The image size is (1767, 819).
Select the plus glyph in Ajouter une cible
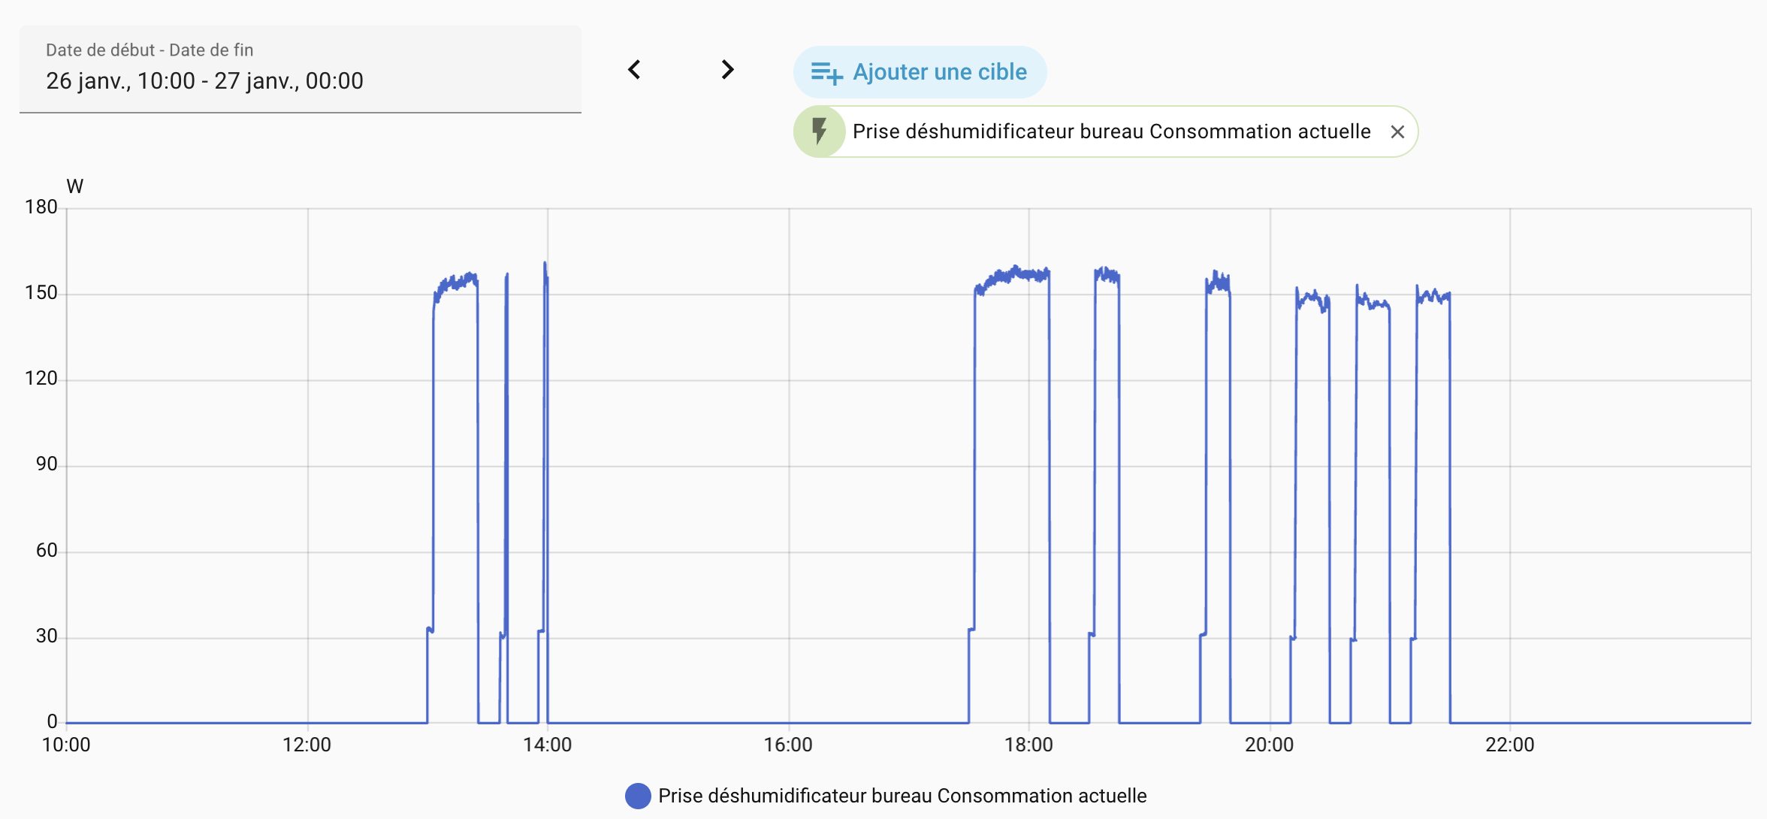click(x=835, y=78)
